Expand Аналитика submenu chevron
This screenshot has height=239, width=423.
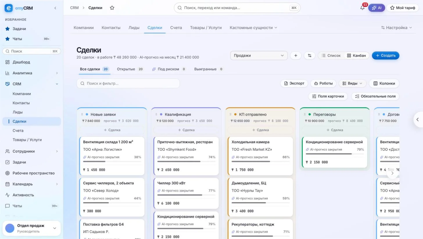click(57, 73)
